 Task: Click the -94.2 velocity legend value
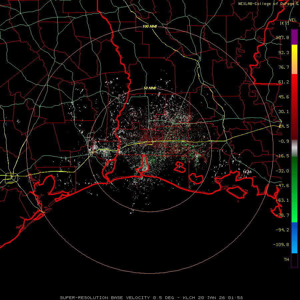tap(282, 230)
